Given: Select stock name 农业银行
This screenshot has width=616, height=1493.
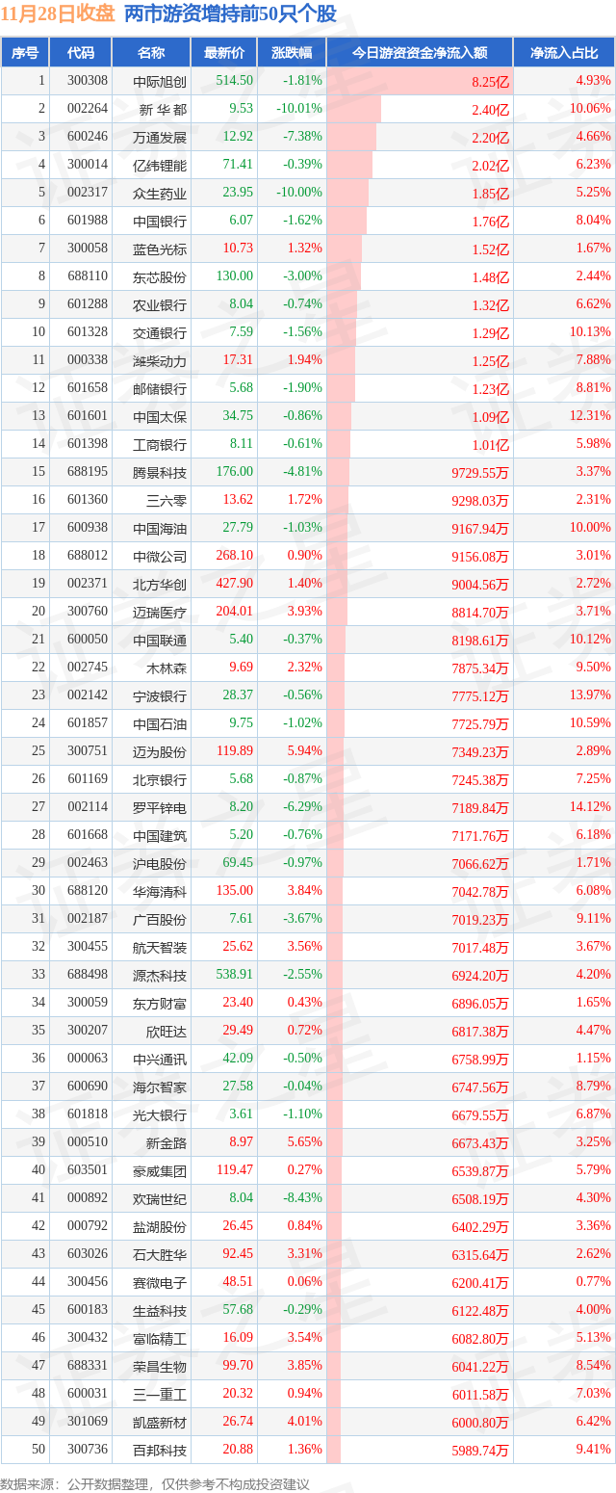Looking at the screenshot, I should tap(161, 305).
